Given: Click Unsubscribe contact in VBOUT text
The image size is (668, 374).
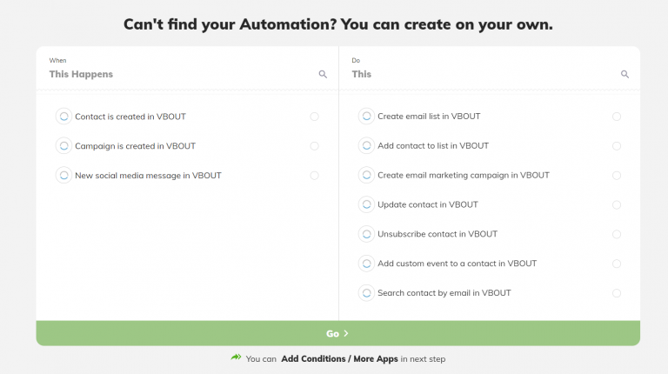Looking at the screenshot, I should tap(438, 234).
